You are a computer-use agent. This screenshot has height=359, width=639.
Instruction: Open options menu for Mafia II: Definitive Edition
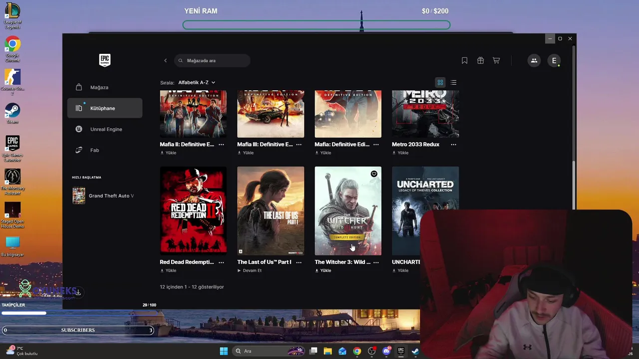[221, 145]
